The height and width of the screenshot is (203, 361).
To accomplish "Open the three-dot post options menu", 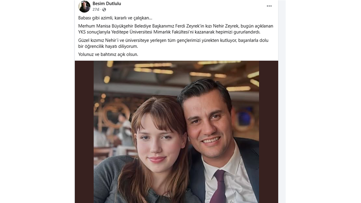I will [x=269, y=6].
